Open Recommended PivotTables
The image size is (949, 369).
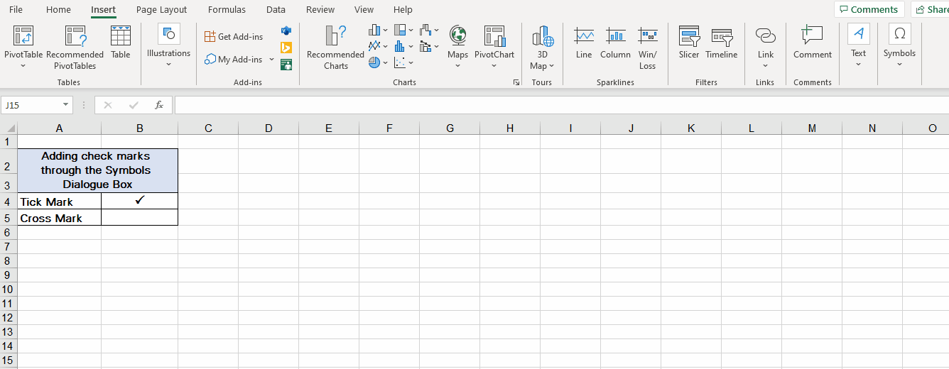[75, 47]
